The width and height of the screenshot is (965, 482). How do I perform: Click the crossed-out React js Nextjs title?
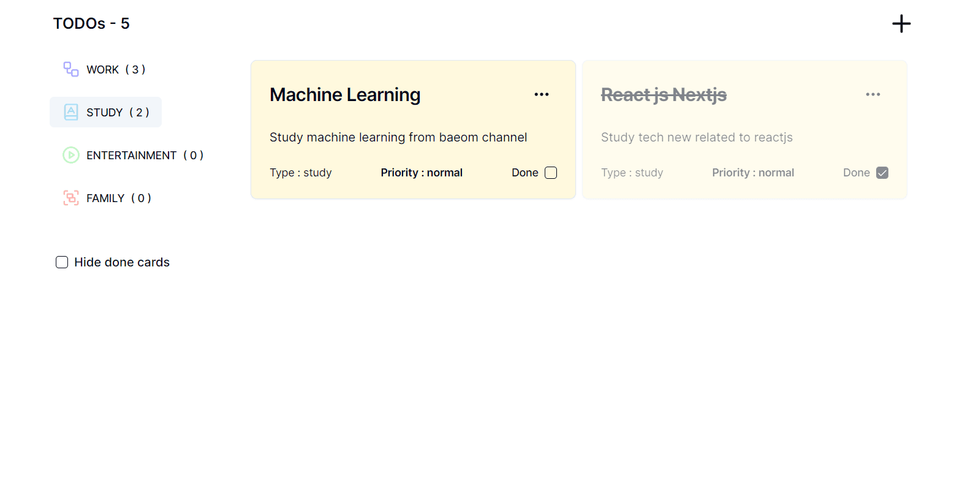664,95
